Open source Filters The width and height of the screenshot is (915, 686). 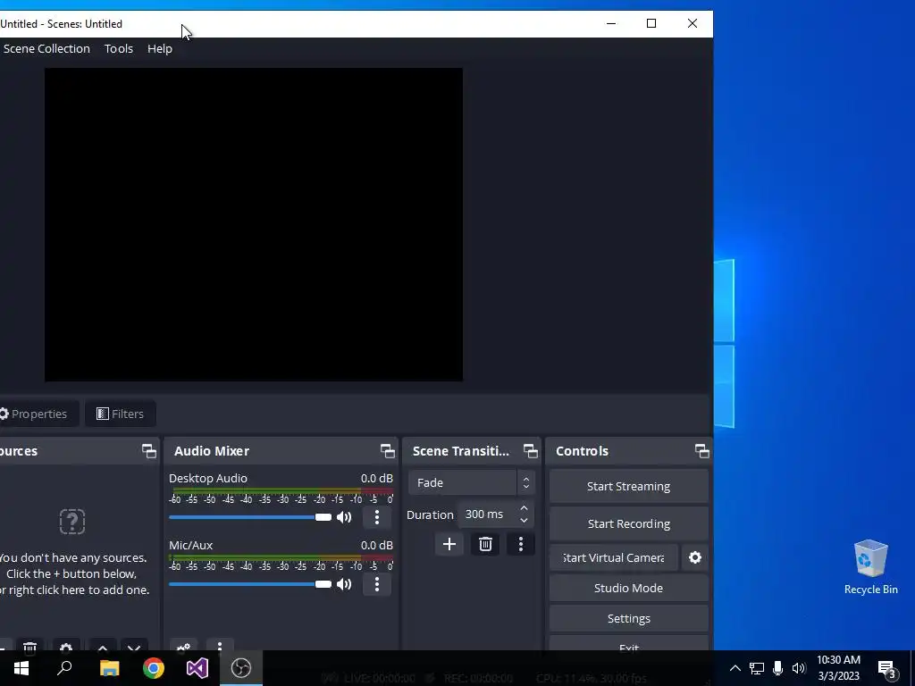pyautogui.click(x=121, y=414)
